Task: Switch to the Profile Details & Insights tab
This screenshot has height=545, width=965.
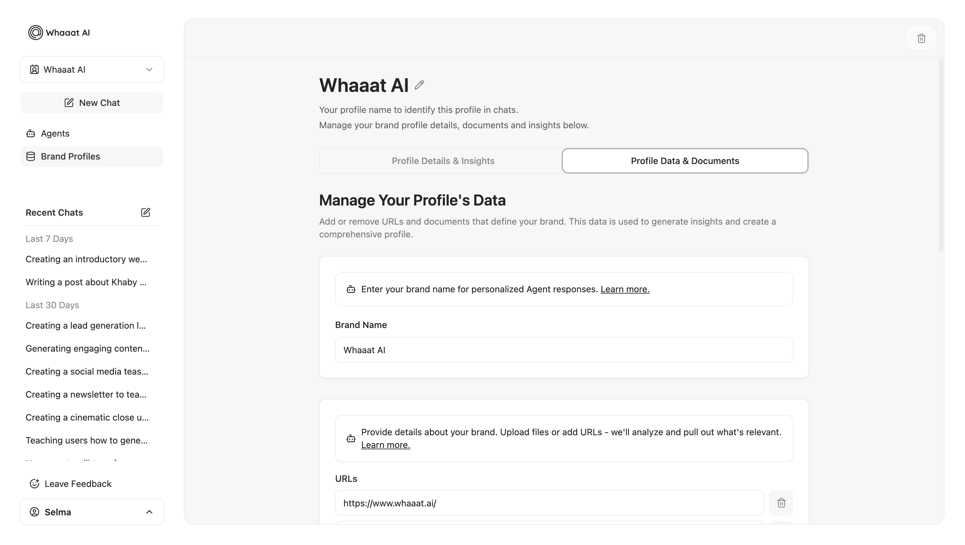Action: pyautogui.click(x=443, y=161)
